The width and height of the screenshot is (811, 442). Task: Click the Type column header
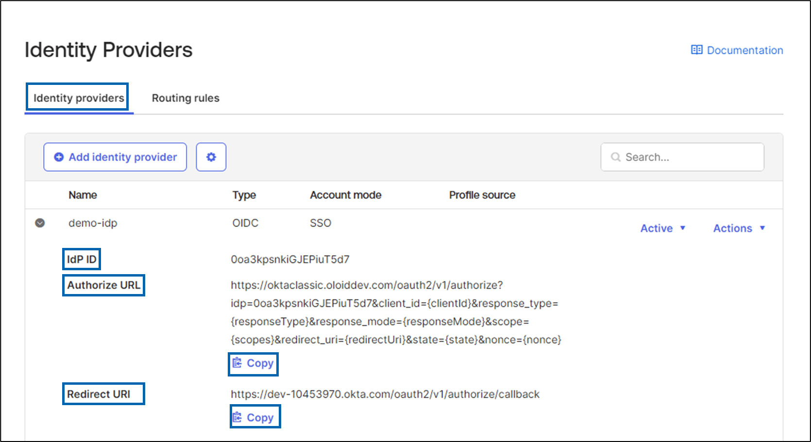tap(244, 195)
